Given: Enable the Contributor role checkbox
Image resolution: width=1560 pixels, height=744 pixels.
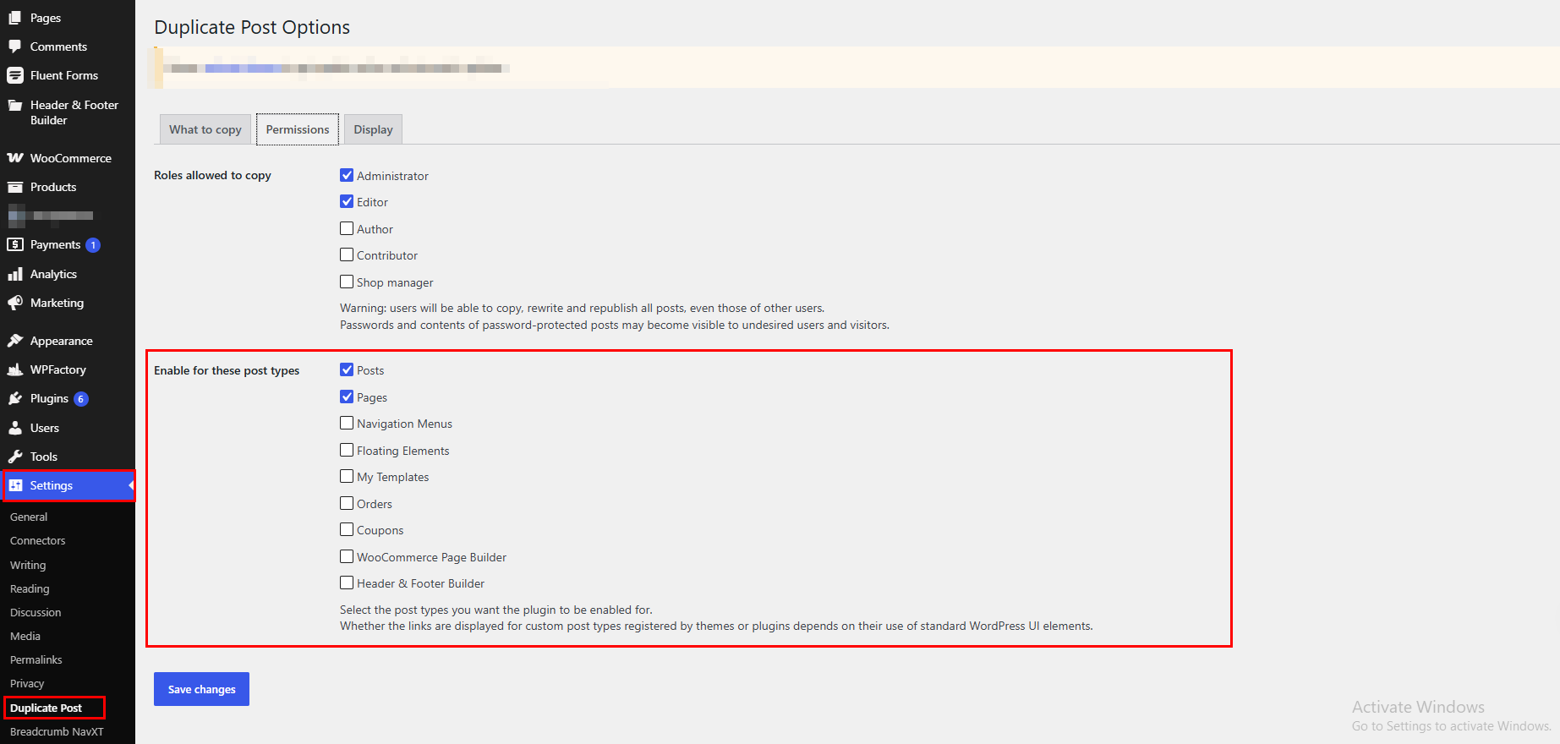Looking at the screenshot, I should pyautogui.click(x=347, y=254).
